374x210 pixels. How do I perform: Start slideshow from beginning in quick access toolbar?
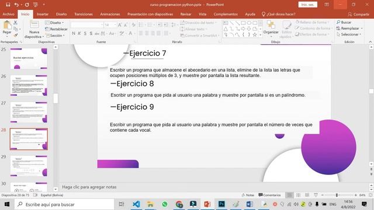click(35, 5)
